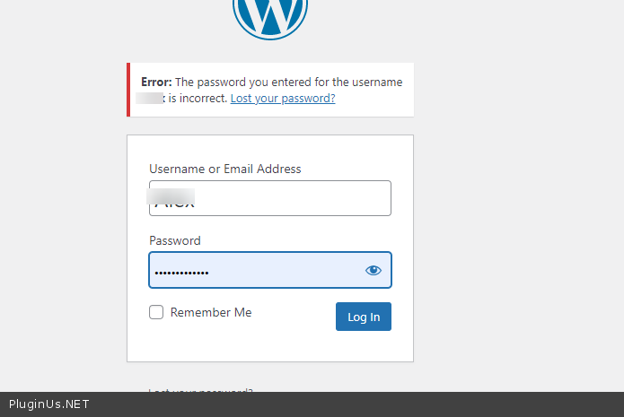Click the WordPress logo
Image resolution: width=624 pixels, height=417 pixels.
tap(269, 13)
